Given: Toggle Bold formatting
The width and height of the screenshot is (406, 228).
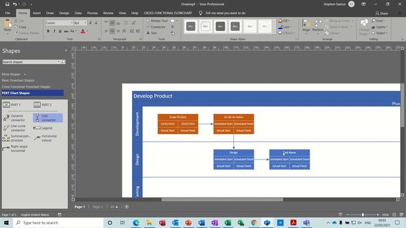Looking at the screenshot, I should coord(48,31).
